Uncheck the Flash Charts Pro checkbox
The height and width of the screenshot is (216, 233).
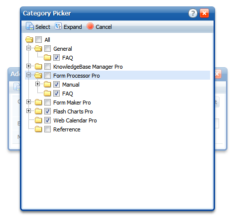(47, 111)
